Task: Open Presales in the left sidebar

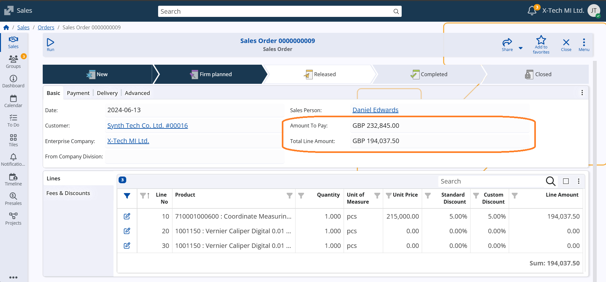Action: coord(13,199)
